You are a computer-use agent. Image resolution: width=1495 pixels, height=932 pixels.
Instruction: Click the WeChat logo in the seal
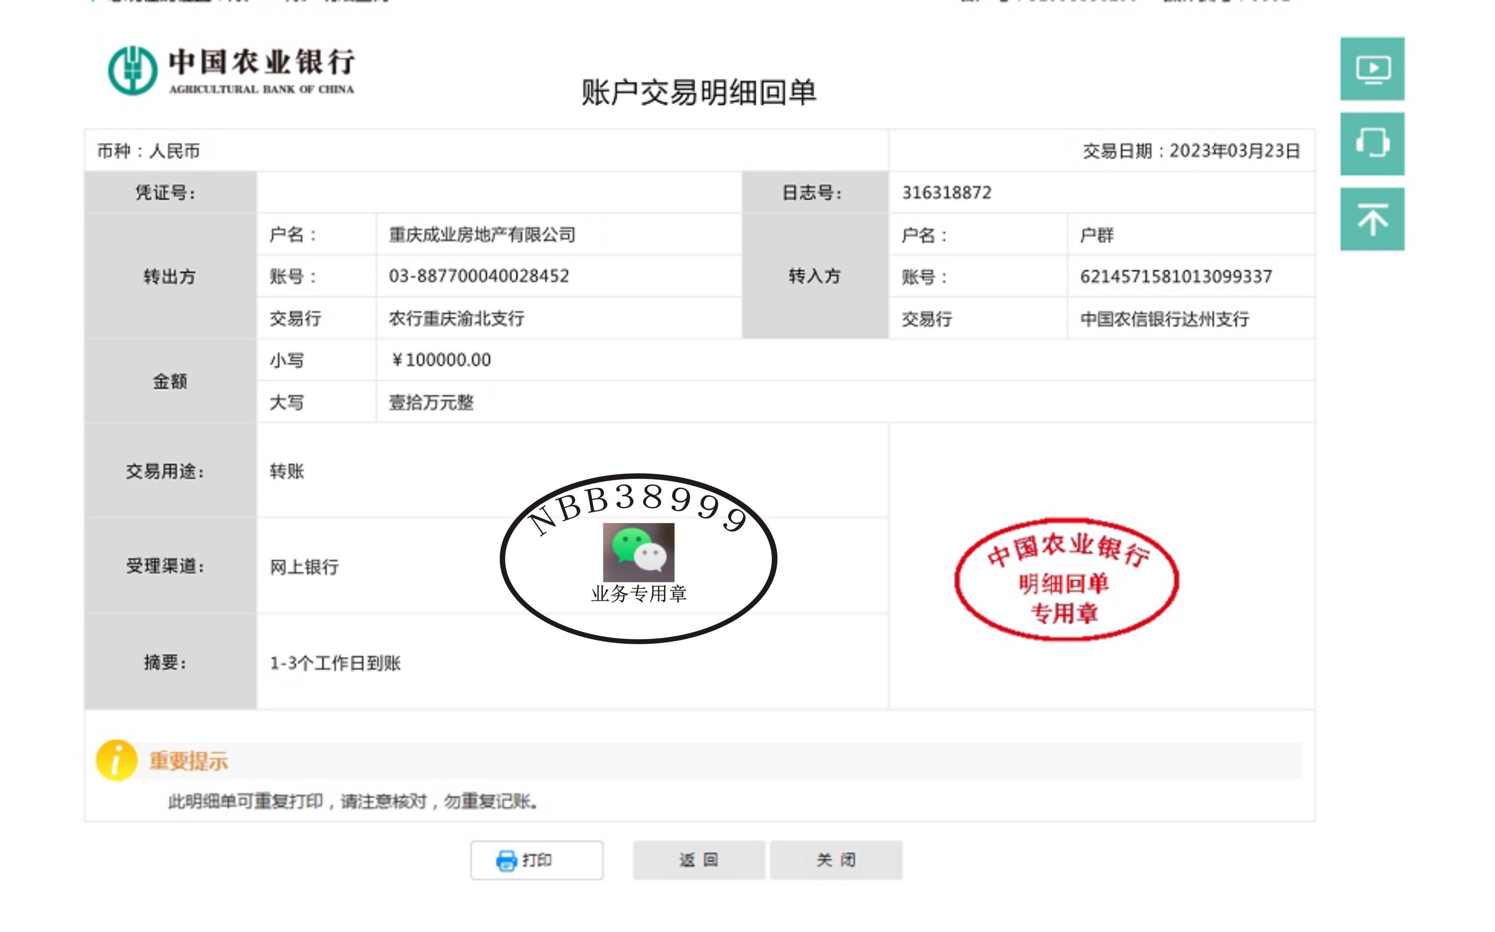[x=638, y=553]
